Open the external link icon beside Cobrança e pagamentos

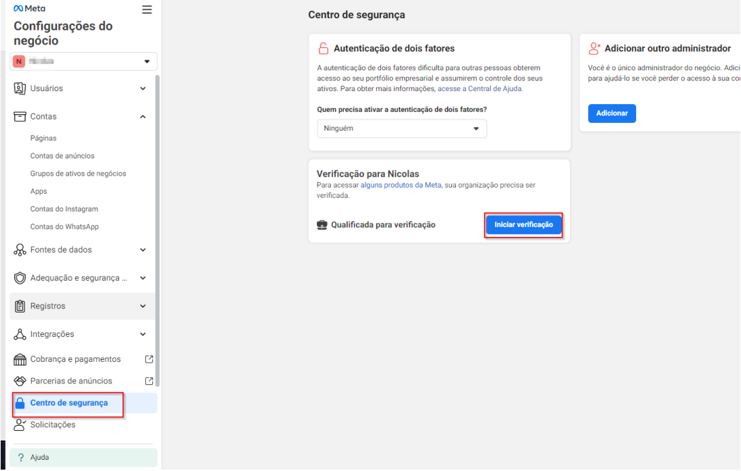pyautogui.click(x=149, y=359)
